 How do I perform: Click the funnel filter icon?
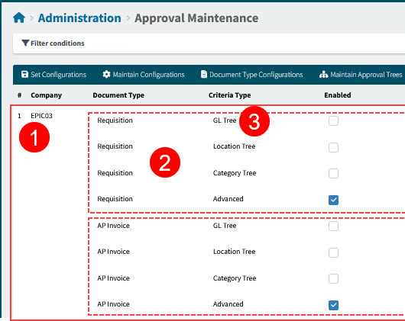coord(25,43)
